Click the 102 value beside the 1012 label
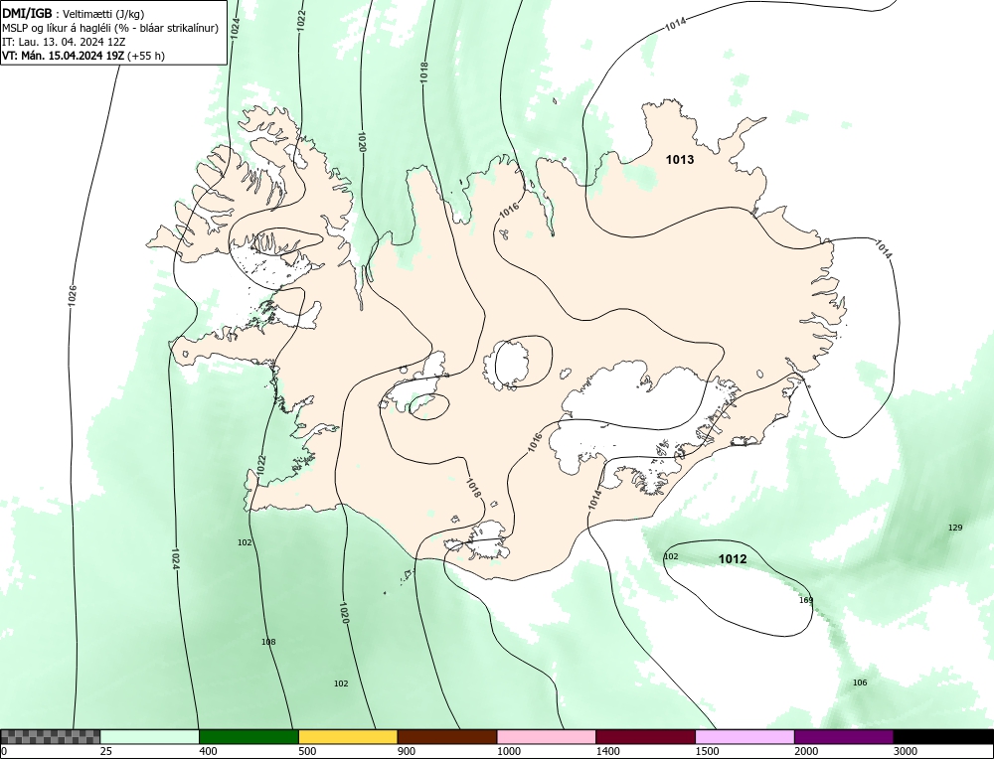The image size is (994, 759). pos(671,556)
